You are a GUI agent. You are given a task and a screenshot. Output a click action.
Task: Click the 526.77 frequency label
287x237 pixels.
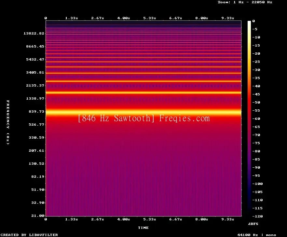pos(36,125)
